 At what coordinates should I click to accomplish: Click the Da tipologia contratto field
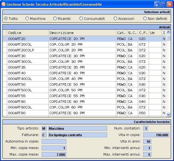point(78,135)
